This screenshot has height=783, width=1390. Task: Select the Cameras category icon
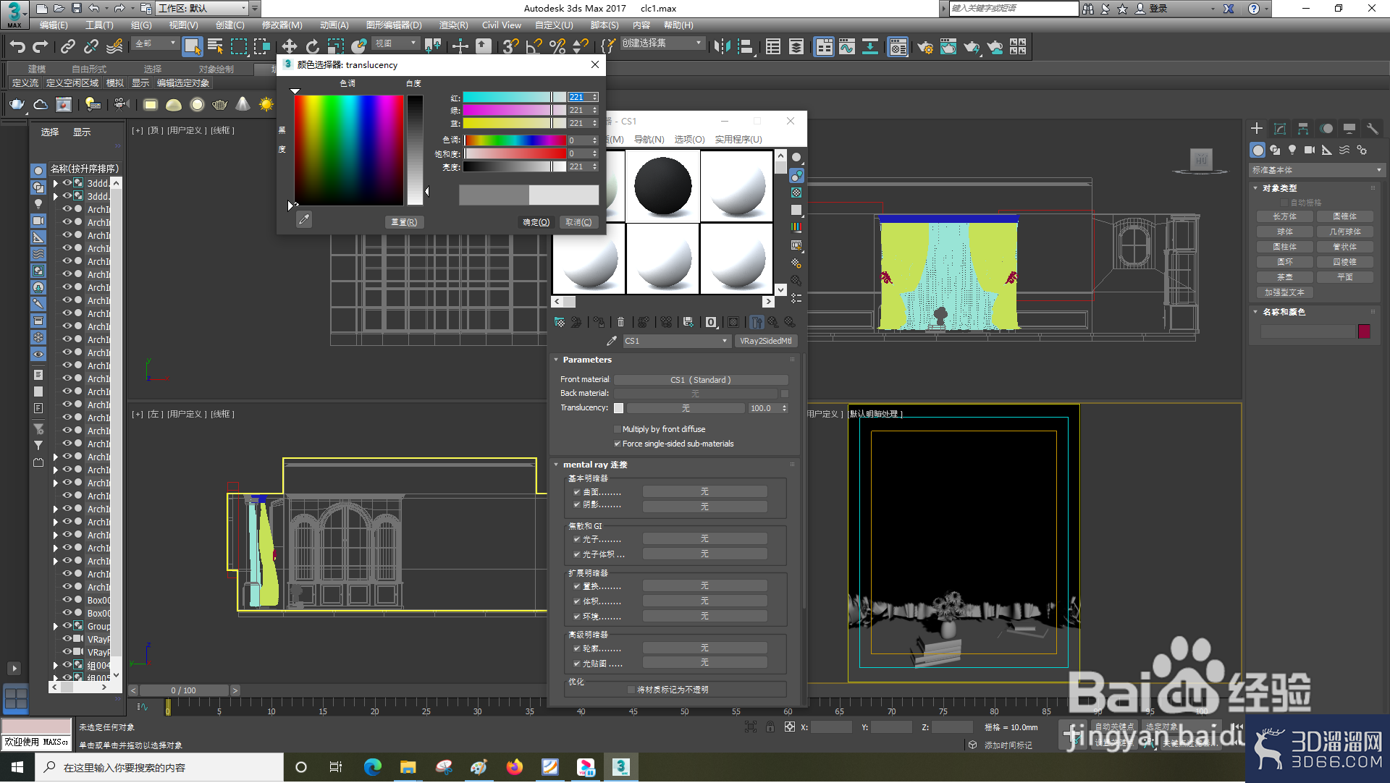[1310, 150]
